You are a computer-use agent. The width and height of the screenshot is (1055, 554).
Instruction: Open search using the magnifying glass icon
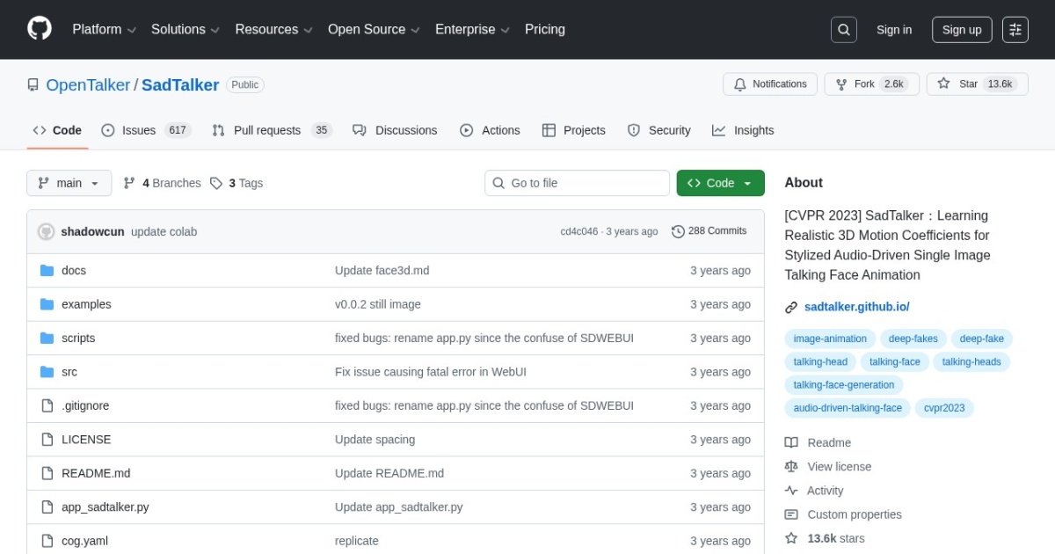843,29
